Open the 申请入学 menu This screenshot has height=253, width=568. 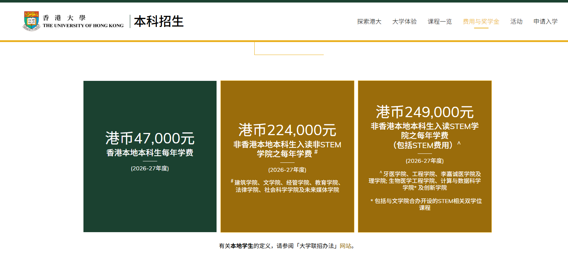tap(545, 22)
